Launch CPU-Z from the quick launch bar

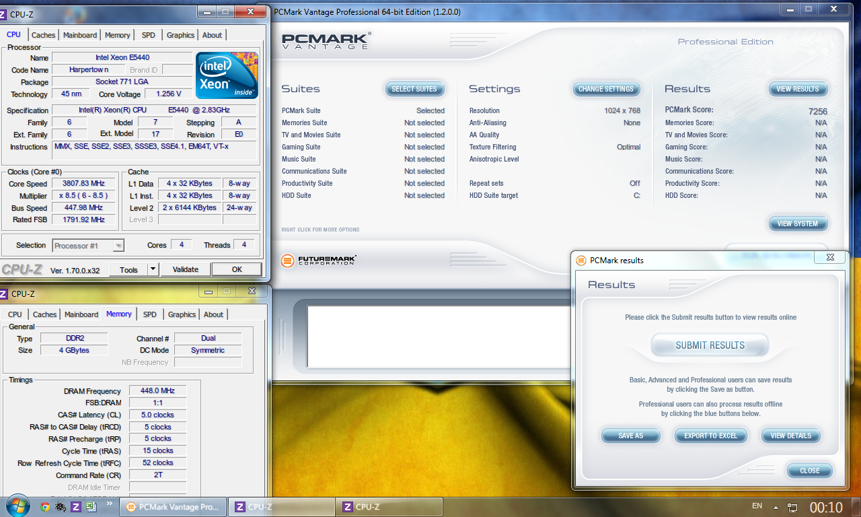pyautogui.click(x=76, y=507)
